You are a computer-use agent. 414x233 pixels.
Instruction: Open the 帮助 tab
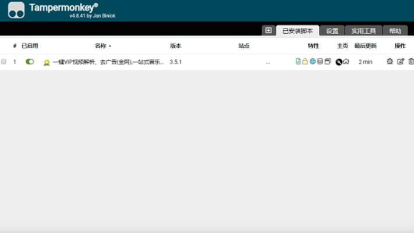click(x=395, y=31)
